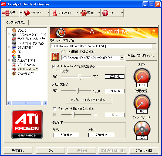Click the current メモリ 750MHz value
Image resolution: width=162 pixels, height=156 pixels.
coord(101,135)
